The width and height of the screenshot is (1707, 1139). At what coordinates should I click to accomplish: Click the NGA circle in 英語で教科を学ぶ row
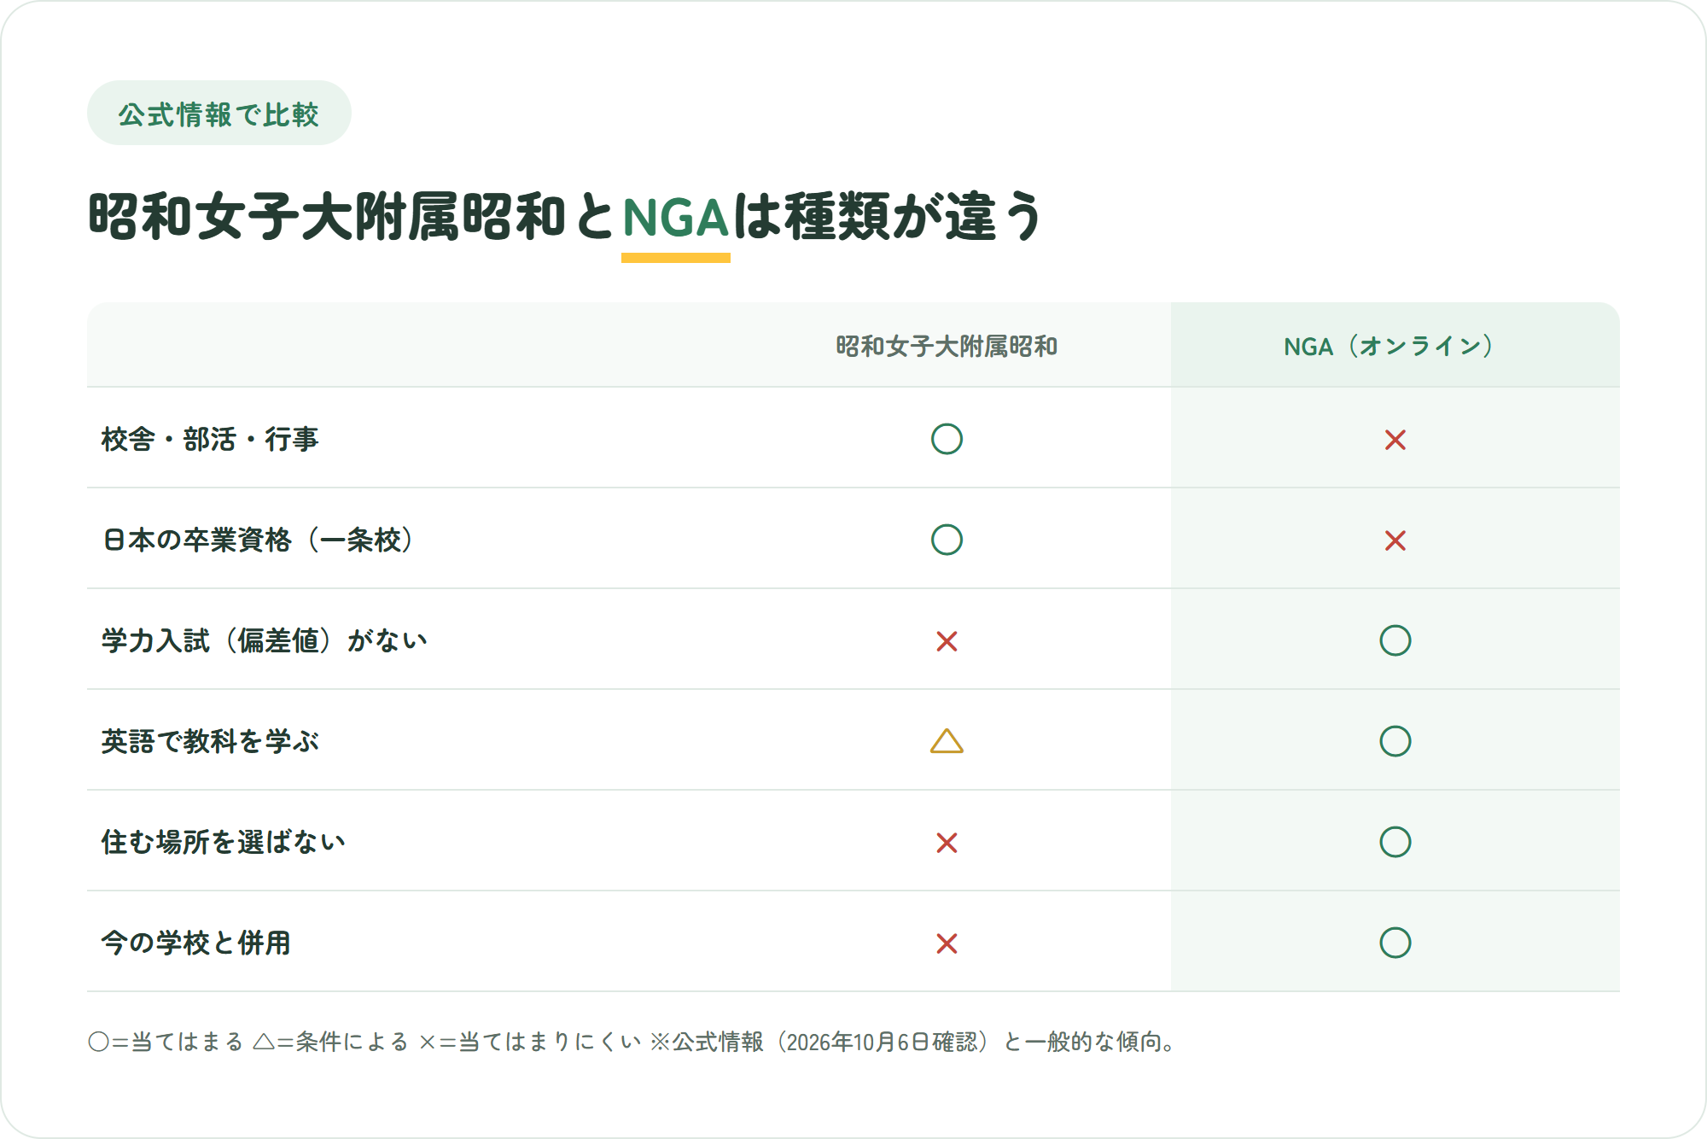pos(1395,741)
